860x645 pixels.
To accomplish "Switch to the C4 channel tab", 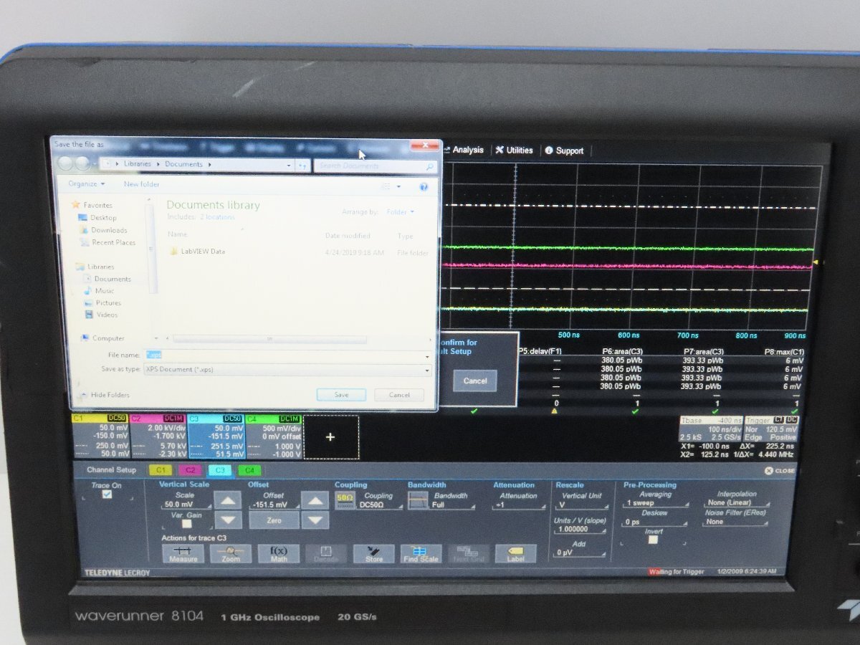I will (249, 471).
